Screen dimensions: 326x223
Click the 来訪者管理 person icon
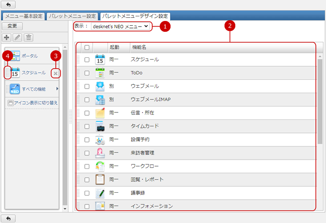point(100,153)
